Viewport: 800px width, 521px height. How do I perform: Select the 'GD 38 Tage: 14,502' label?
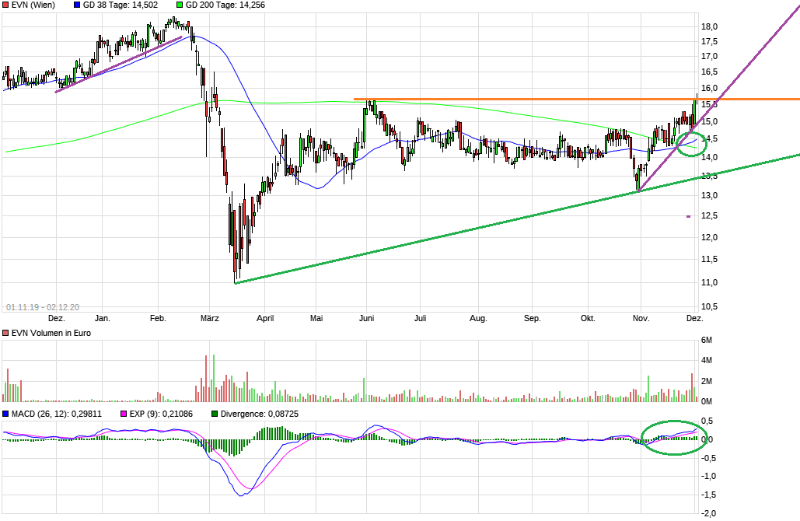coord(121,5)
